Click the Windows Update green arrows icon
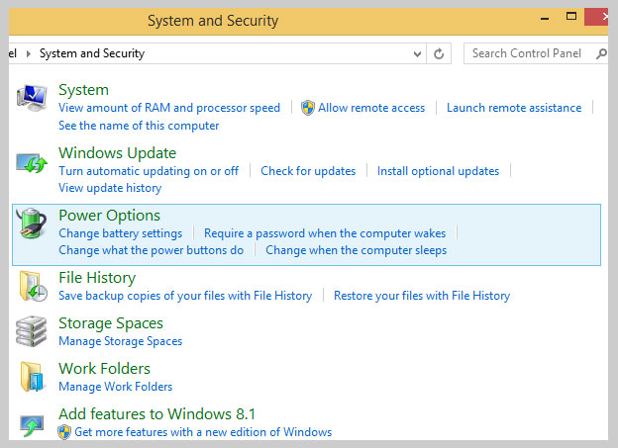618x448 pixels. [32, 163]
